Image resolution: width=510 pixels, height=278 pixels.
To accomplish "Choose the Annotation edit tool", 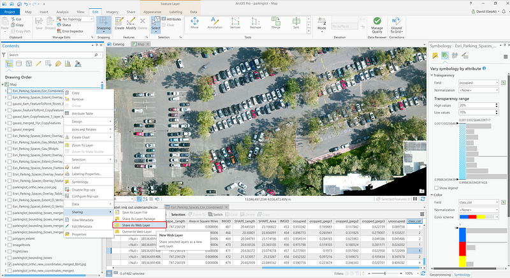I will tap(215, 24).
